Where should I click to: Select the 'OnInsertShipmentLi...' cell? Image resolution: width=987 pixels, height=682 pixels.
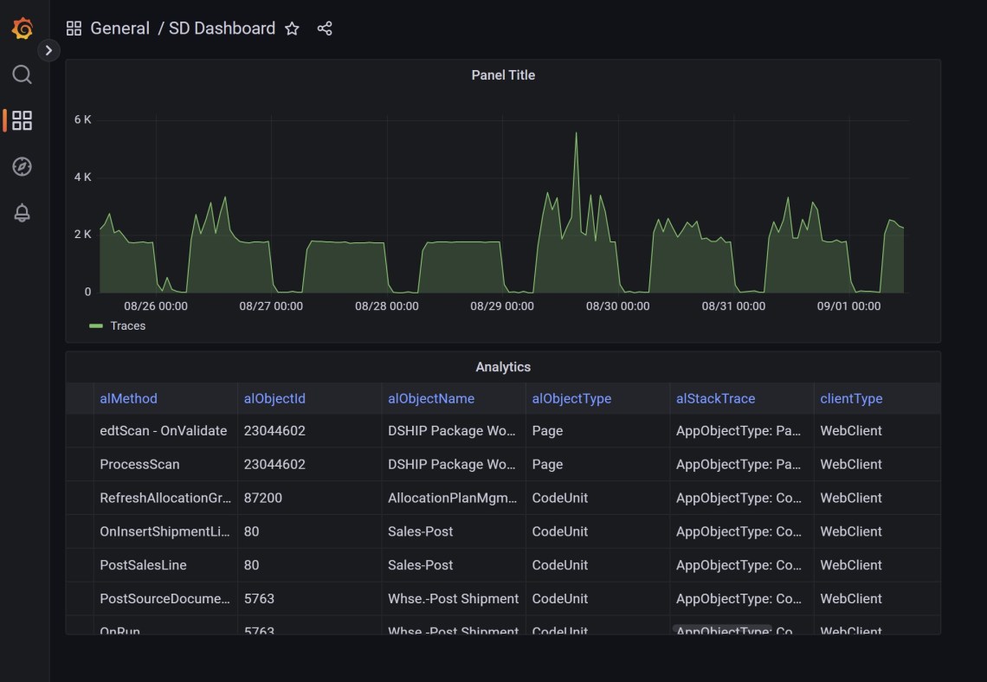point(165,531)
